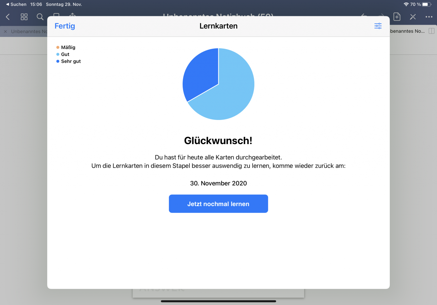Select the Mäßig legend entry
Image resolution: width=437 pixels, height=305 pixels.
66,47
